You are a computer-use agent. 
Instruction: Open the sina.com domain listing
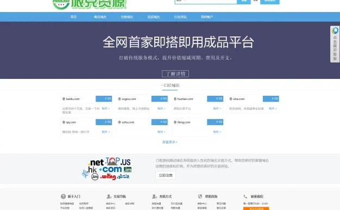click(239, 99)
